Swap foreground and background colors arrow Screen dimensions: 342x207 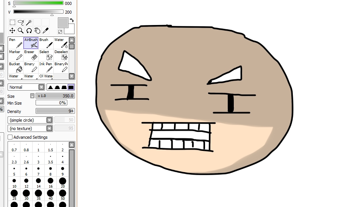pos(72,20)
